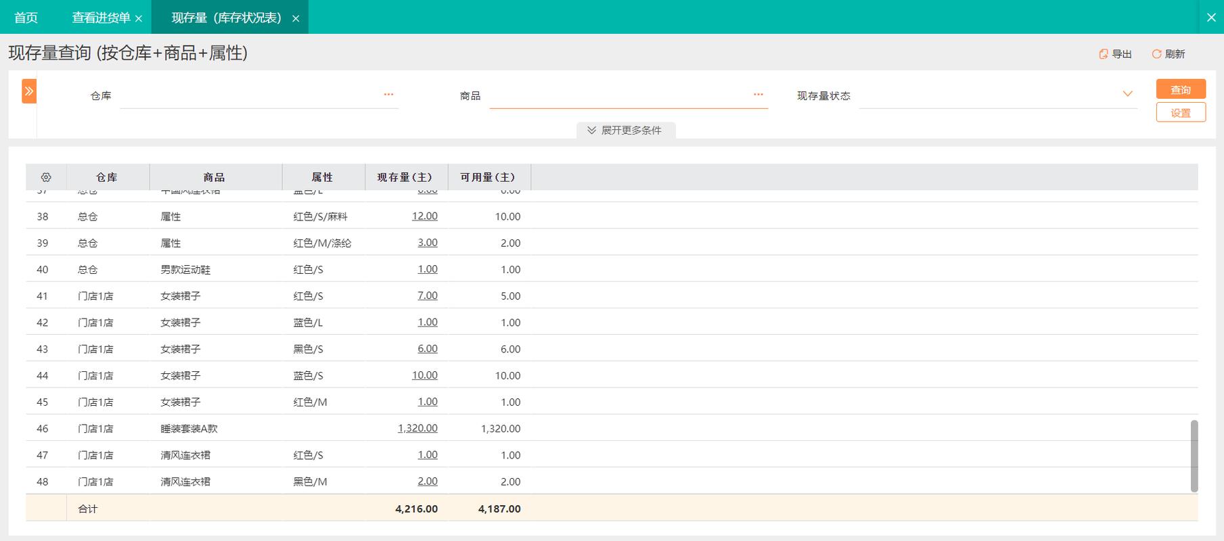Switch to the 首页 tab
Image resolution: width=1224 pixels, height=541 pixels.
pyautogui.click(x=26, y=18)
